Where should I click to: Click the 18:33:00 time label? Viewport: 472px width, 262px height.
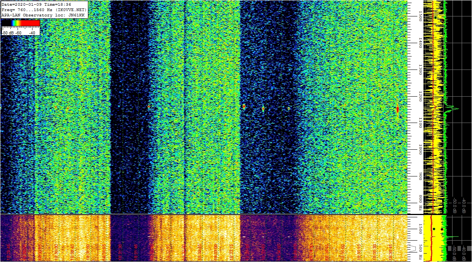(x=215, y=252)
